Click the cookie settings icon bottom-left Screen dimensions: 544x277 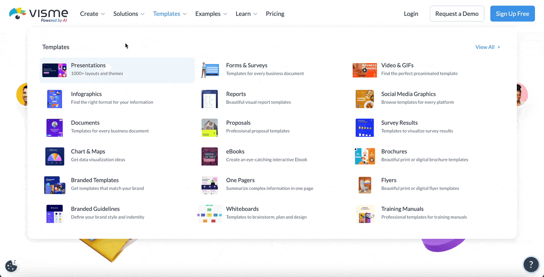point(11,266)
